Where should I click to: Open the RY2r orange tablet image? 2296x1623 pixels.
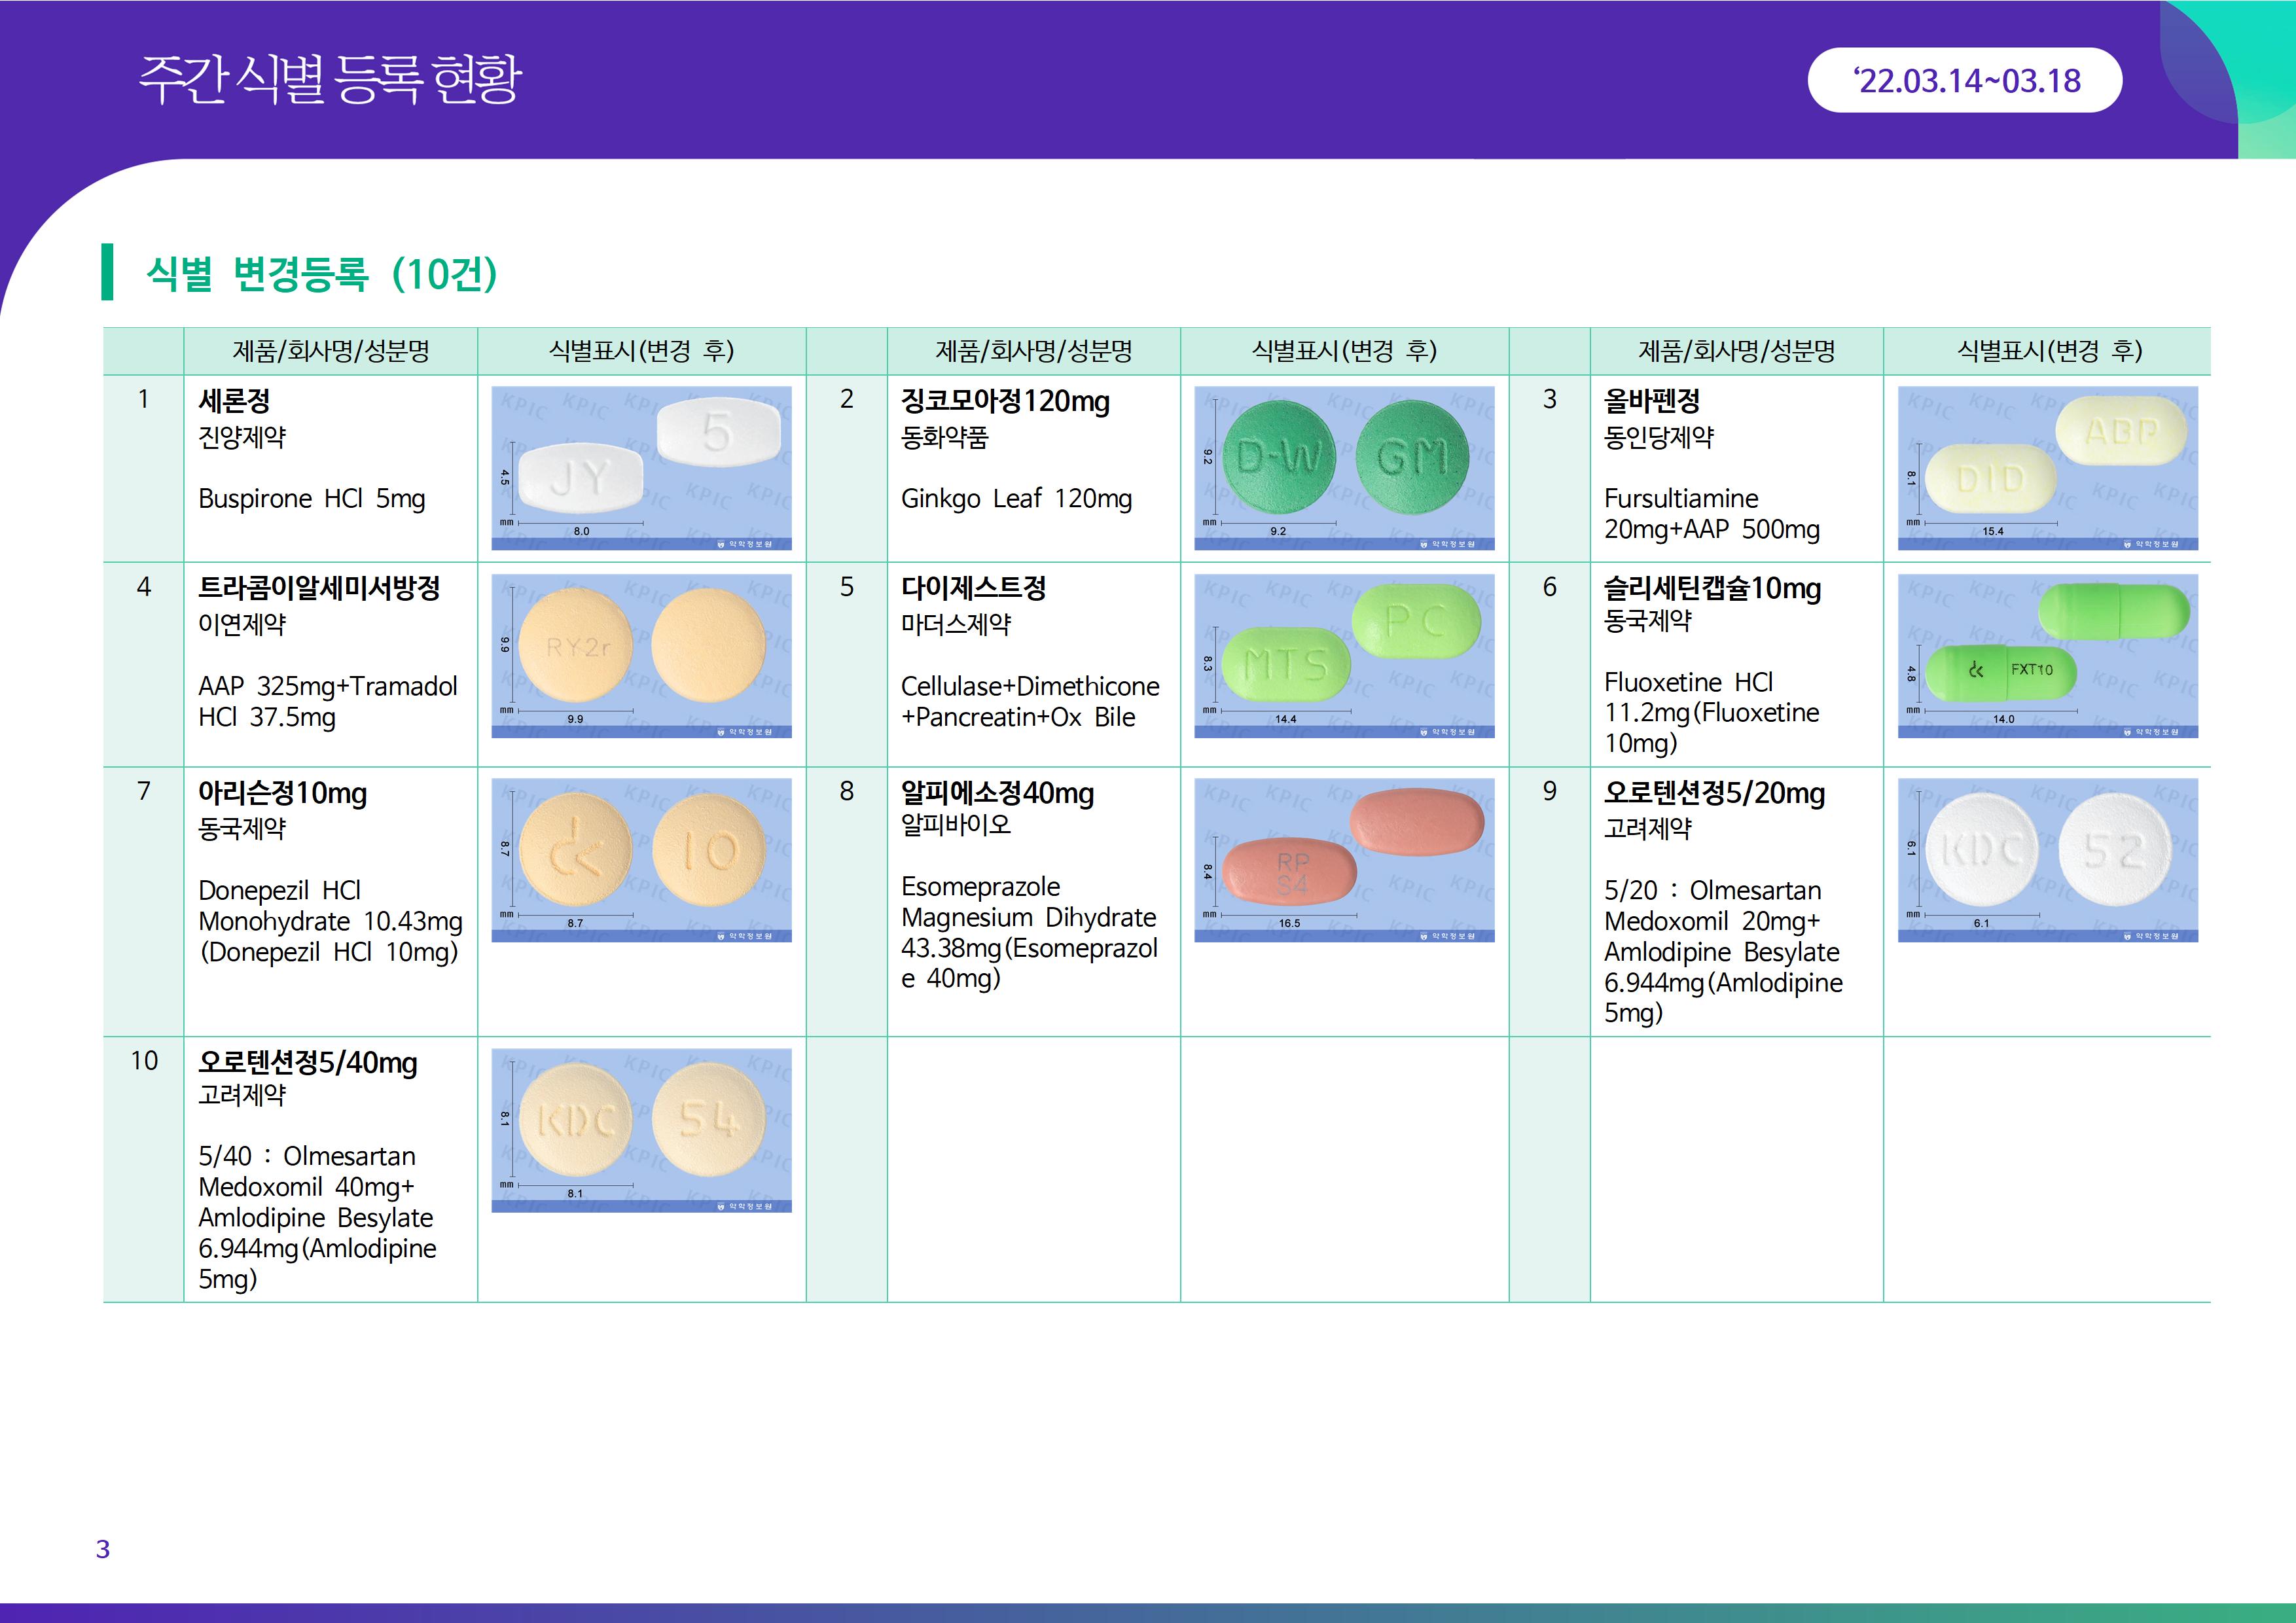[x=641, y=655]
